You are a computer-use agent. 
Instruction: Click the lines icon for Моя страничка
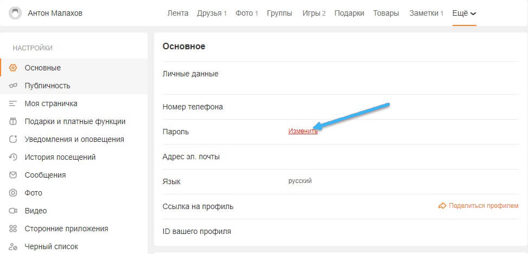pyautogui.click(x=14, y=103)
